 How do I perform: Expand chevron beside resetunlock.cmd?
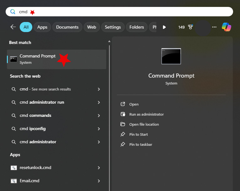[99, 168]
